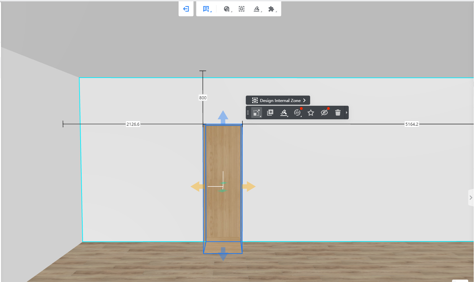The height and width of the screenshot is (282, 474).
Task: Click the Design Internal Zone button
Action: click(x=278, y=100)
